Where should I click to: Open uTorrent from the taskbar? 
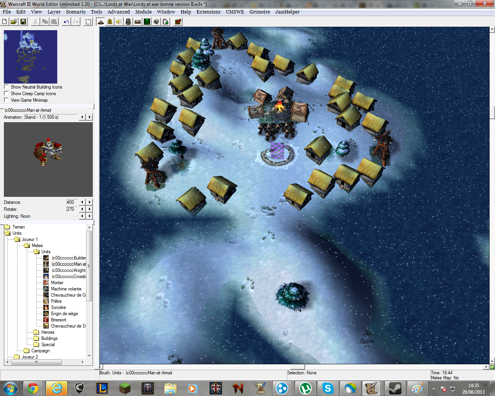tap(305, 388)
